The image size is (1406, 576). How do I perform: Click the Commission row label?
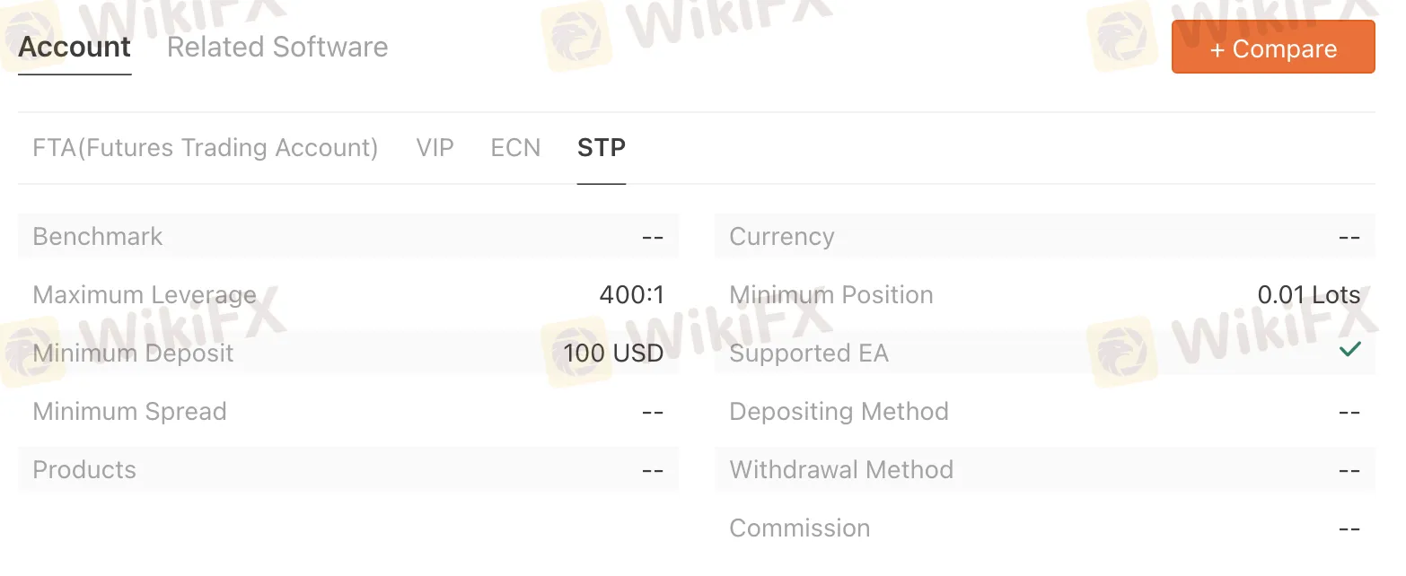(x=799, y=528)
